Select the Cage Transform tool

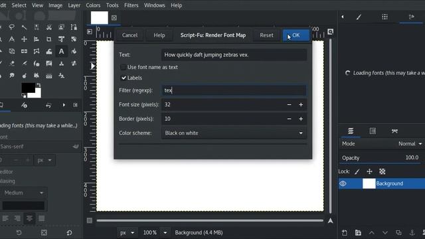37,51
